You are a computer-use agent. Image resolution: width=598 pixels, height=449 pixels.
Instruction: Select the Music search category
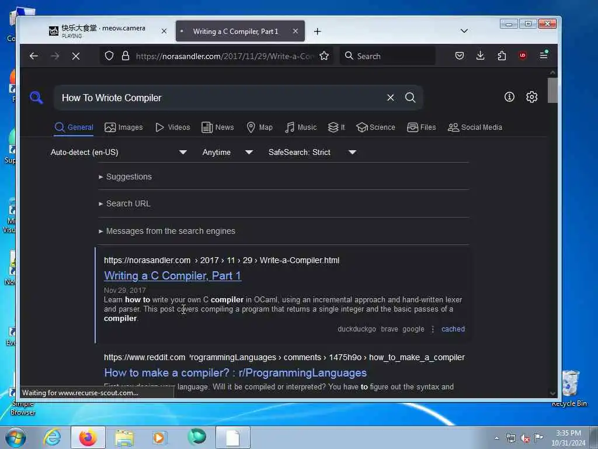click(301, 127)
